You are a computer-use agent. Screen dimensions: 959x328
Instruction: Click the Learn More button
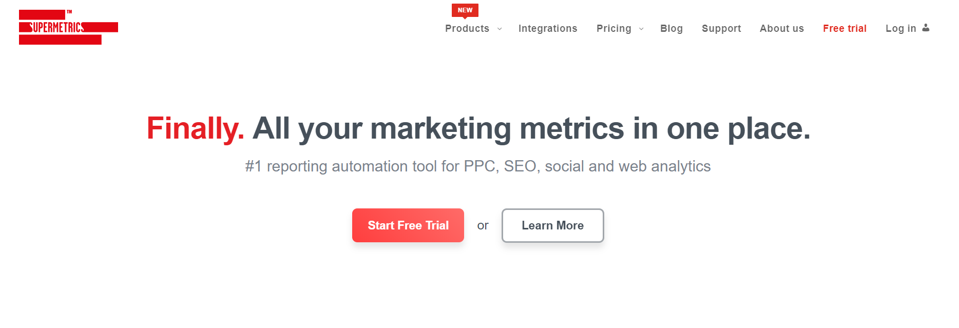[x=552, y=225]
